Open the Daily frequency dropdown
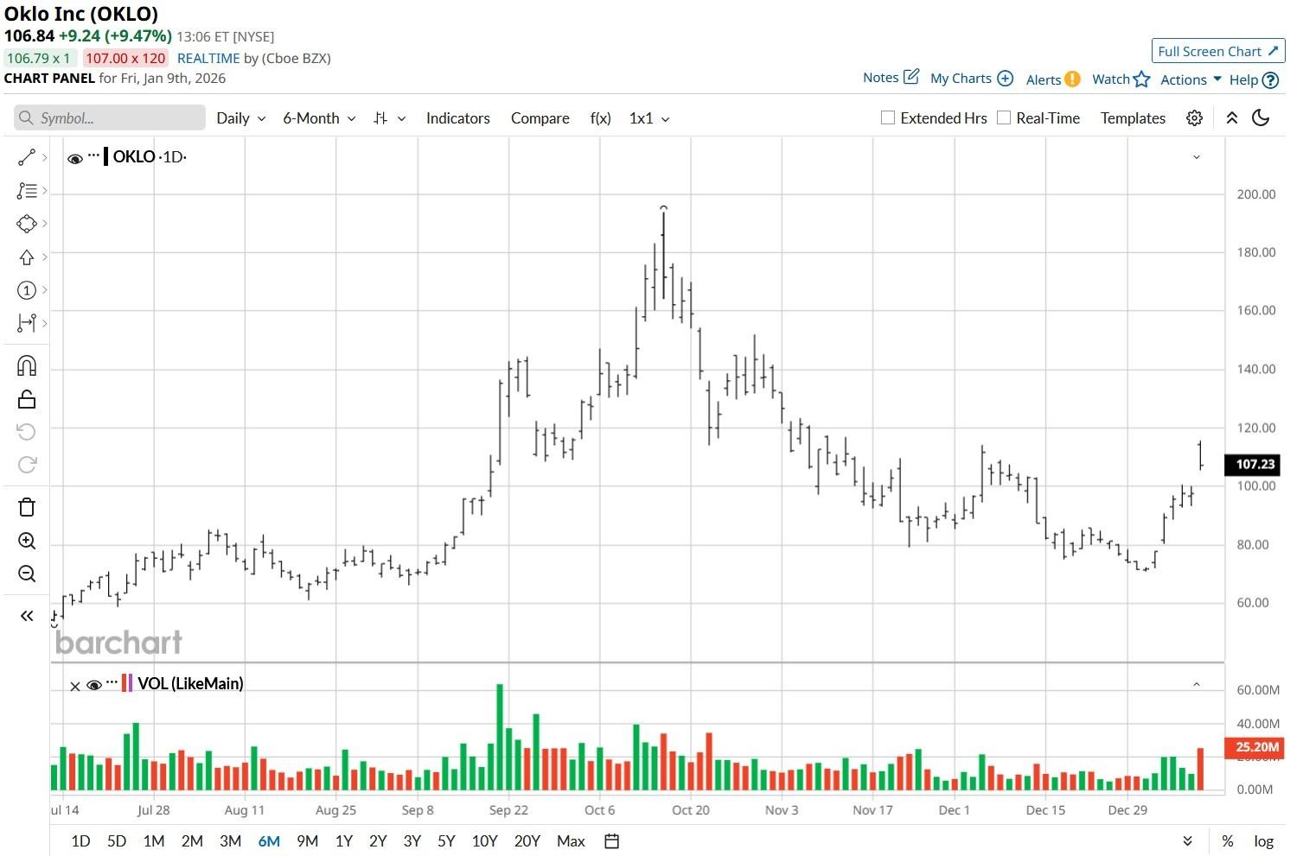1303x856 pixels. pos(240,118)
